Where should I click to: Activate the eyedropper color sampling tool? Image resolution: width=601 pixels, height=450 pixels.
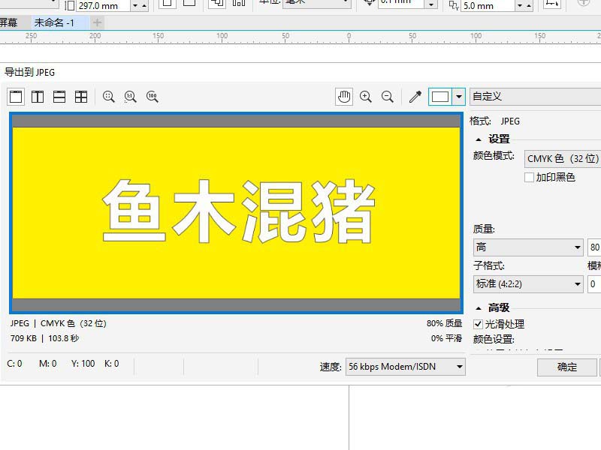pyautogui.click(x=415, y=97)
